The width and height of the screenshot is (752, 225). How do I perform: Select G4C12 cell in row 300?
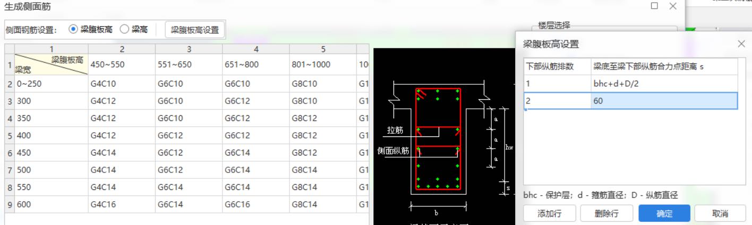pos(122,101)
